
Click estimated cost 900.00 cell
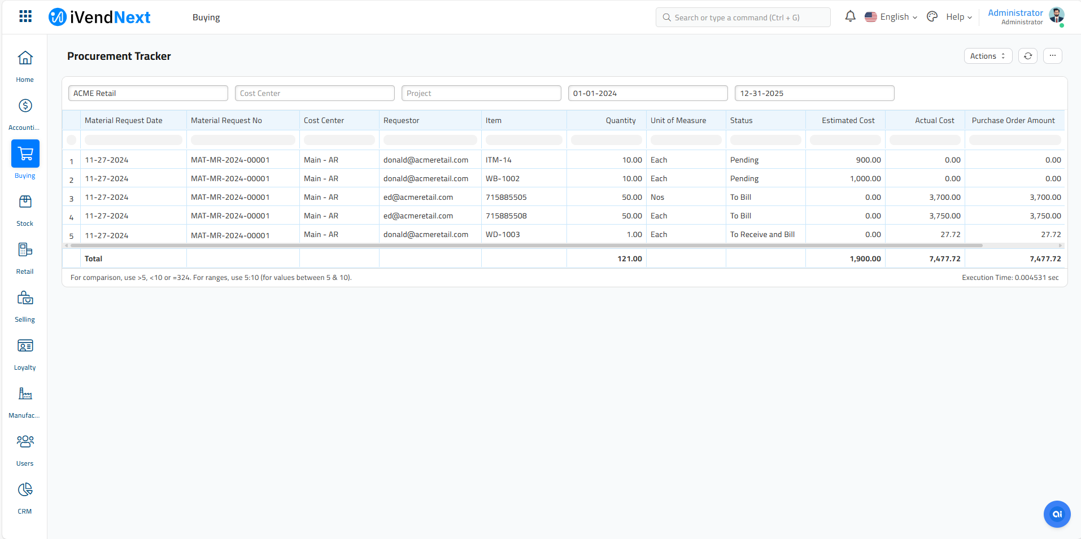pos(845,160)
